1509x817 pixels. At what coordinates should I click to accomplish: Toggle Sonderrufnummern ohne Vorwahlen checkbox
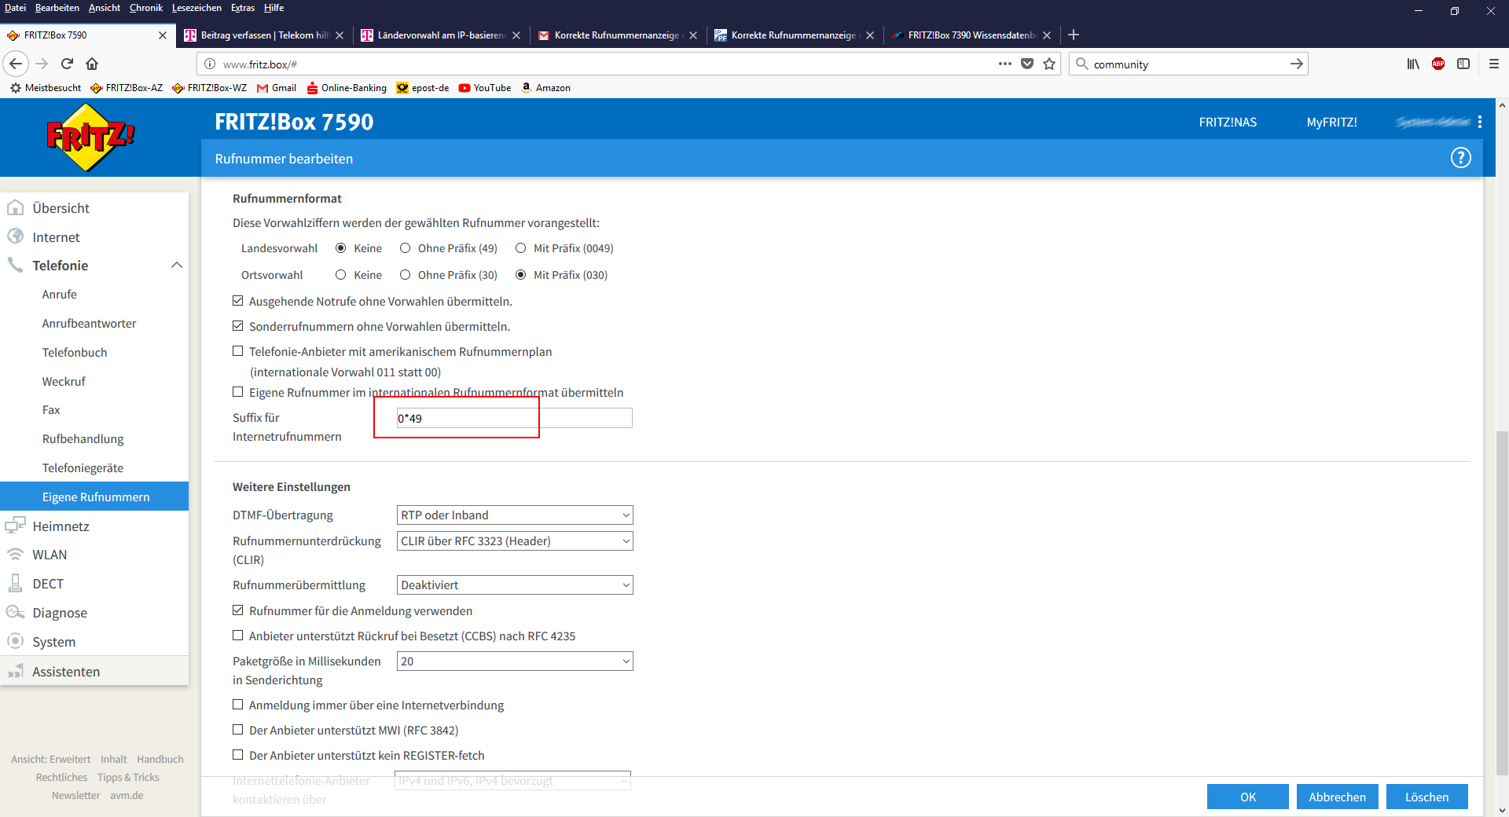(238, 326)
